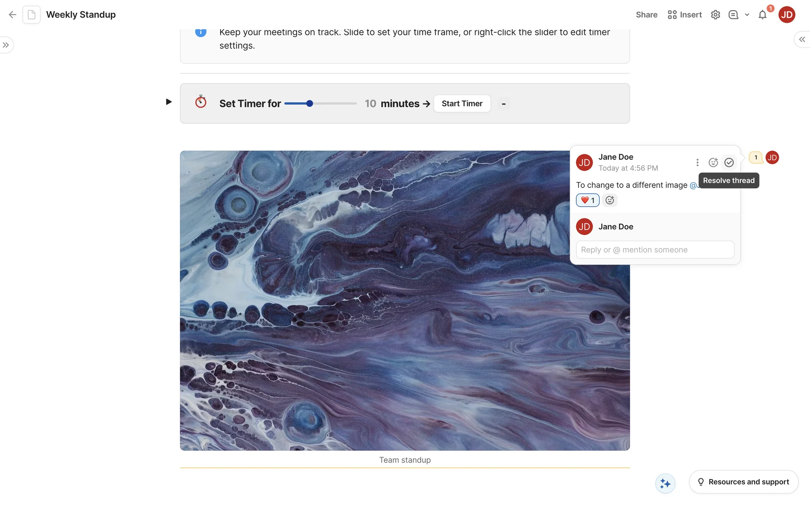810x506 pixels.
Task: Toggle the comment count badge
Action: pos(756,157)
